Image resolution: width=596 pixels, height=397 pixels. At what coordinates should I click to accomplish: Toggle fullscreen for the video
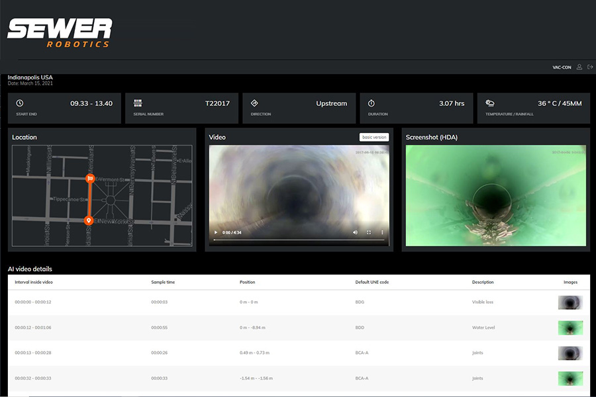(369, 232)
